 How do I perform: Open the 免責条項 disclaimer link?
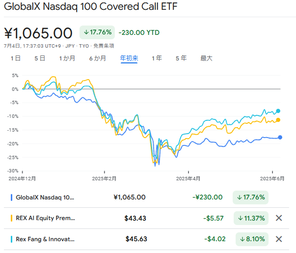[104, 46]
